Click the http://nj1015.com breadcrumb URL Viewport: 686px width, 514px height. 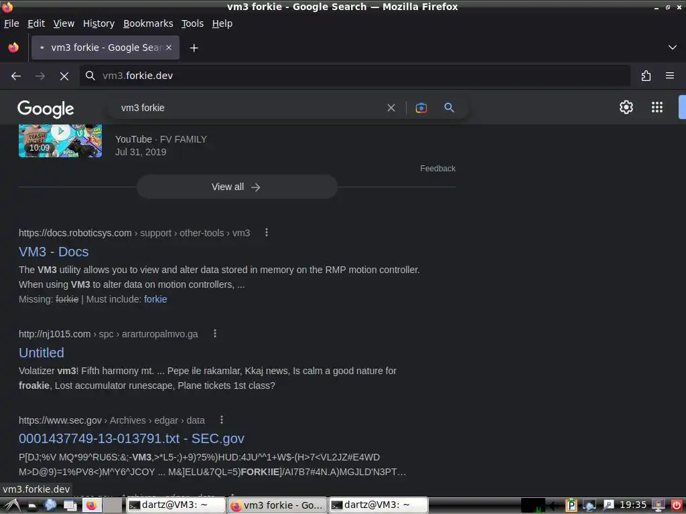click(108, 334)
